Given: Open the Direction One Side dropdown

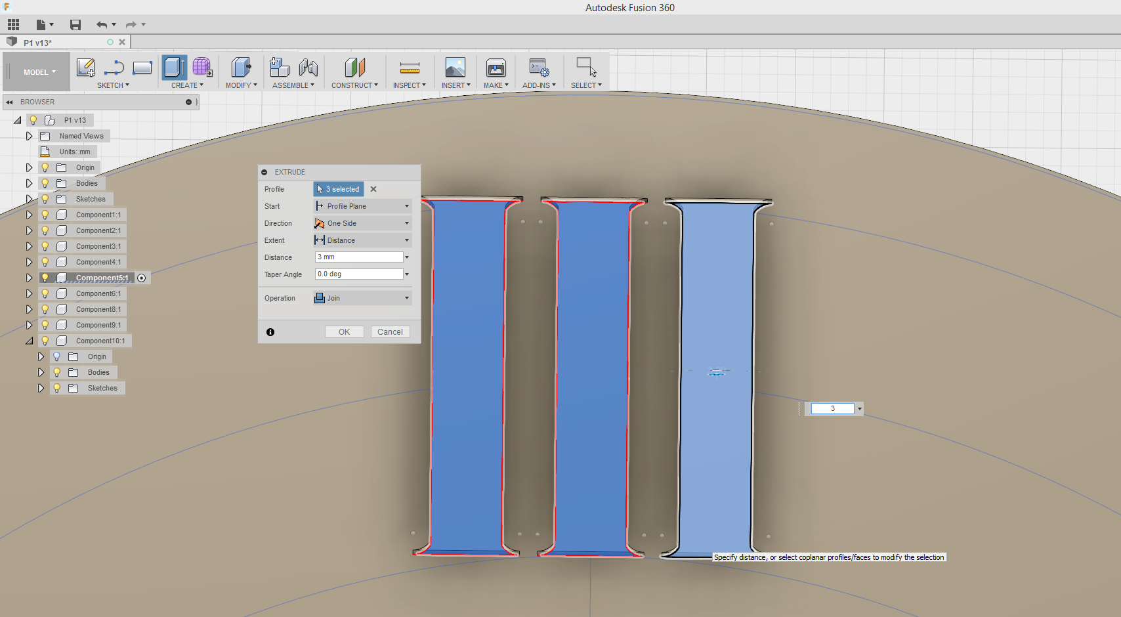Looking at the screenshot, I should click(362, 223).
